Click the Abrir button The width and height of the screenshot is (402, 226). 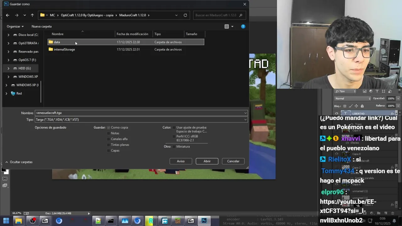tap(207, 161)
